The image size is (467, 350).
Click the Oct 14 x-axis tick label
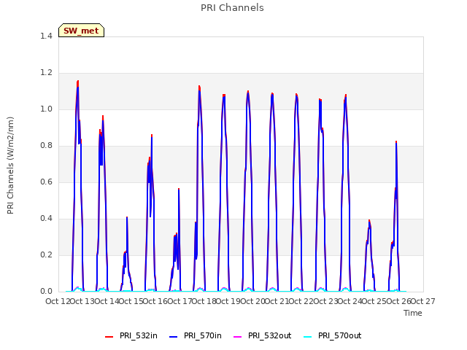point(107,301)
